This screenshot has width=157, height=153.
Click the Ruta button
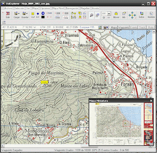click(151, 27)
